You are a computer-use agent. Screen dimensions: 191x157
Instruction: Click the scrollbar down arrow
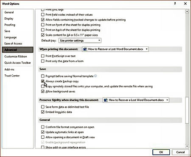point(187,146)
